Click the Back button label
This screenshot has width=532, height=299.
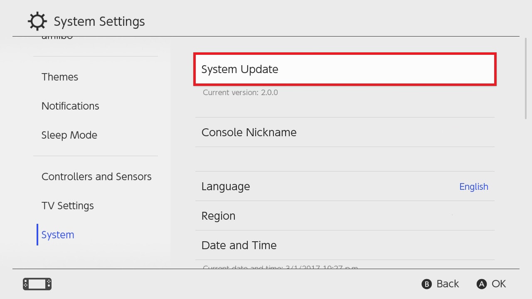click(448, 284)
